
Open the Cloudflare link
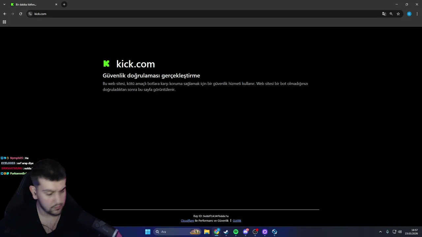[187, 221]
